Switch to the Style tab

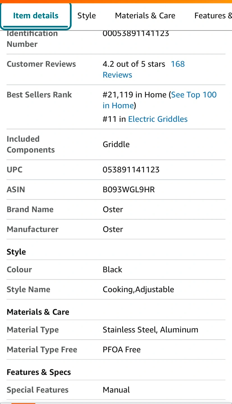pos(86,15)
